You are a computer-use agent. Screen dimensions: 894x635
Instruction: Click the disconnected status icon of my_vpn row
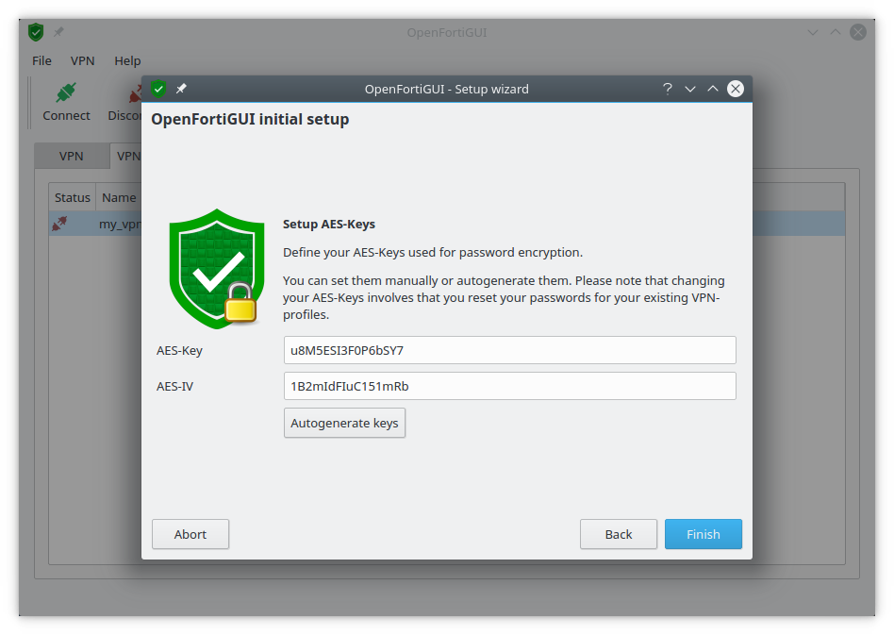click(59, 223)
